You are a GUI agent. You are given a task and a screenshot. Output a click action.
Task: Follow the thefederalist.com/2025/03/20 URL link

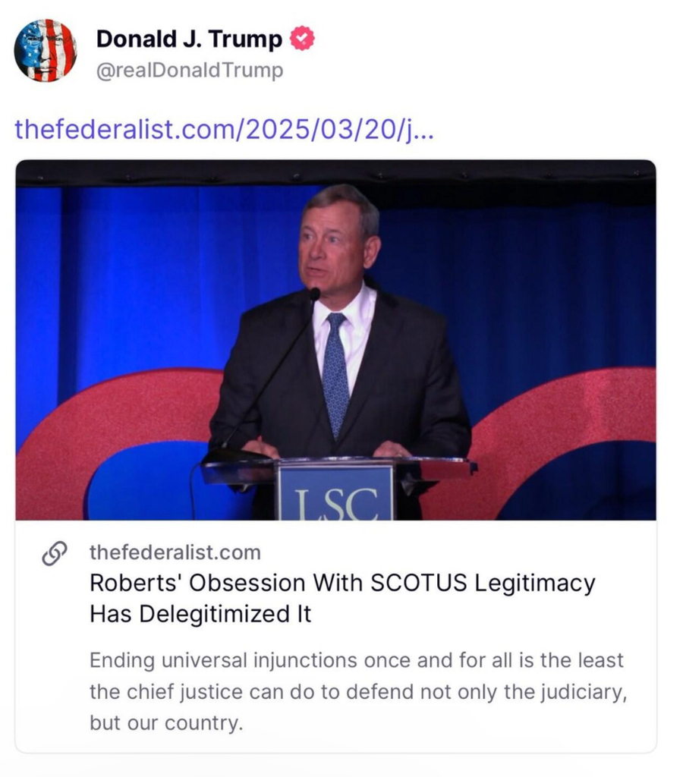(224, 129)
